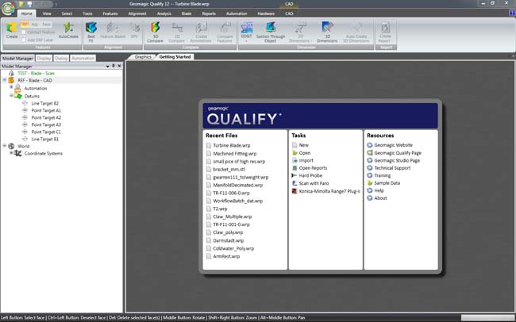Open the Alignment ribbon tab

[137, 13]
